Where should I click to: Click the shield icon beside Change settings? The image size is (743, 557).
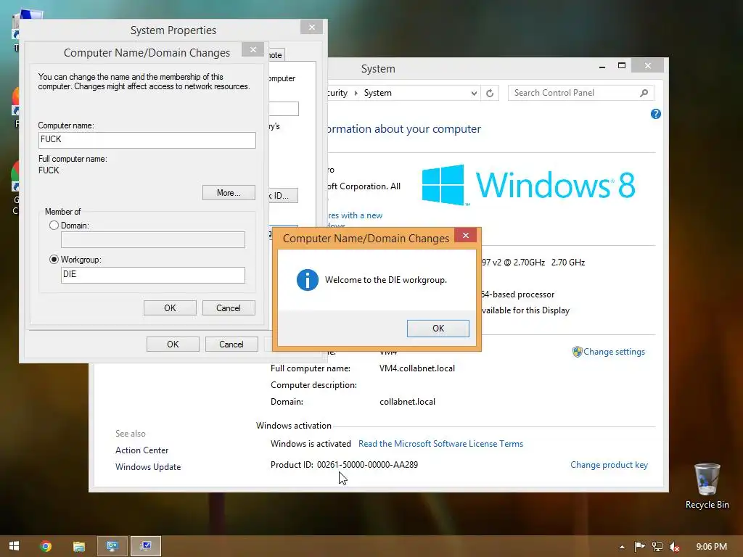[577, 352]
